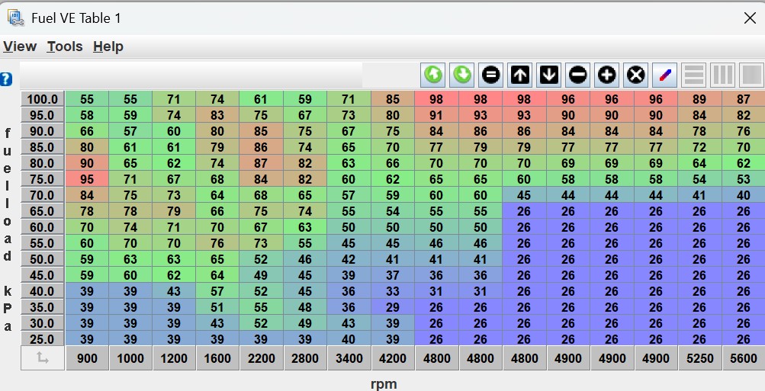Select cell 85 at 100.0 kPa, 4200 rpm
Viewport: 765px width, 391px height.
[393, 99]
